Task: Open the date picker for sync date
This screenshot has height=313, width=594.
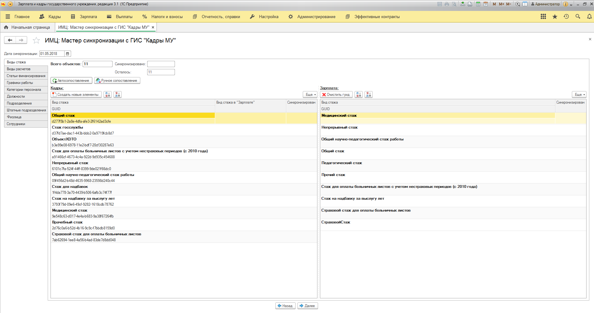Action: 67,54
